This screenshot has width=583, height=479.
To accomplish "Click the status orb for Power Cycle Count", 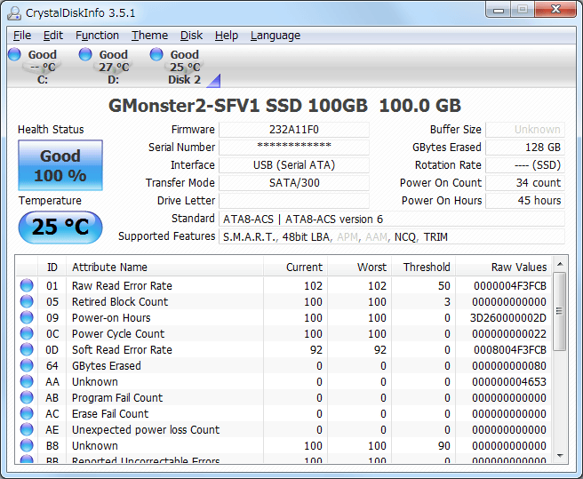I will [27, 333].
